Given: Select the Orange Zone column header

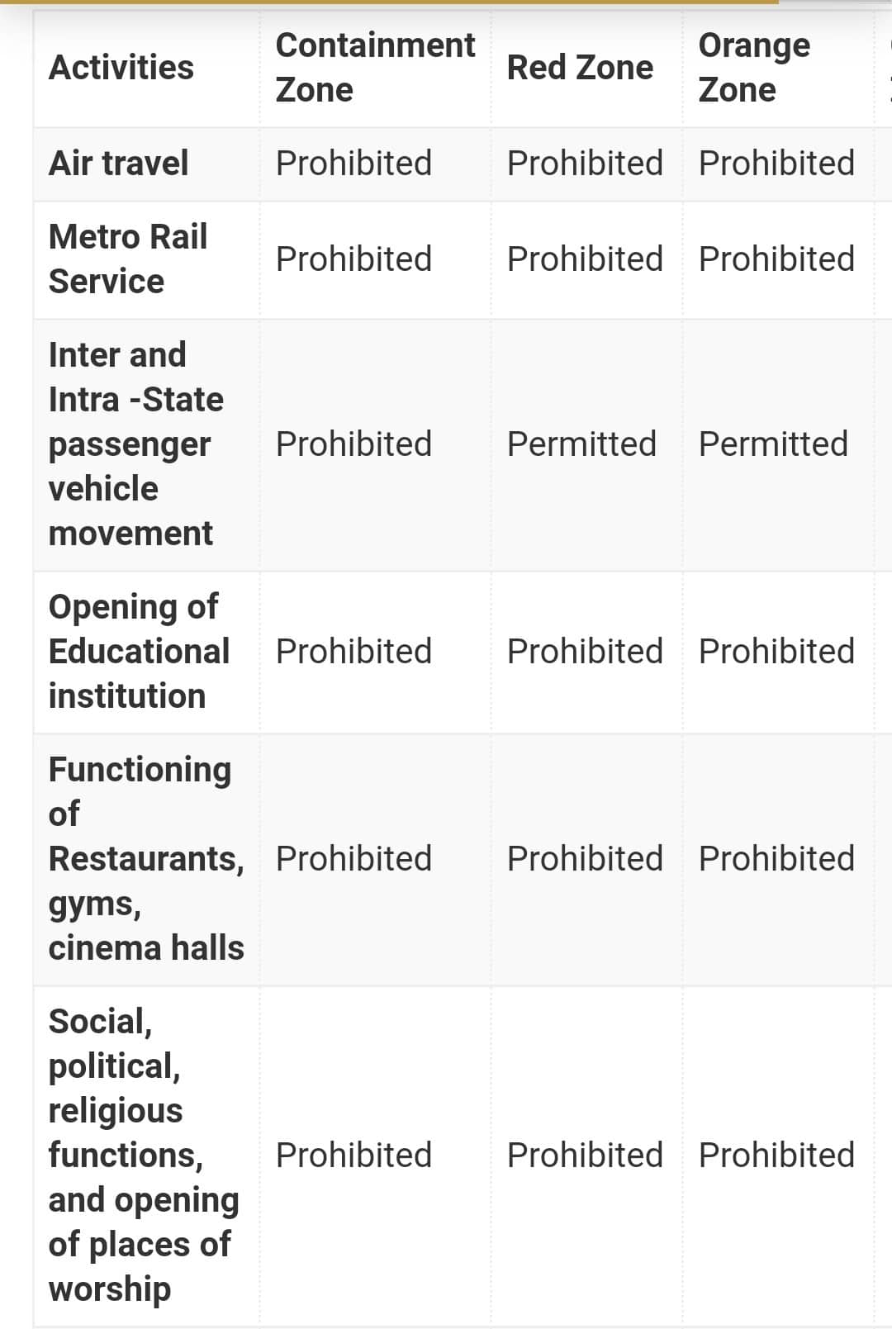Looking at the screenshot, I should tap(754, 68).
